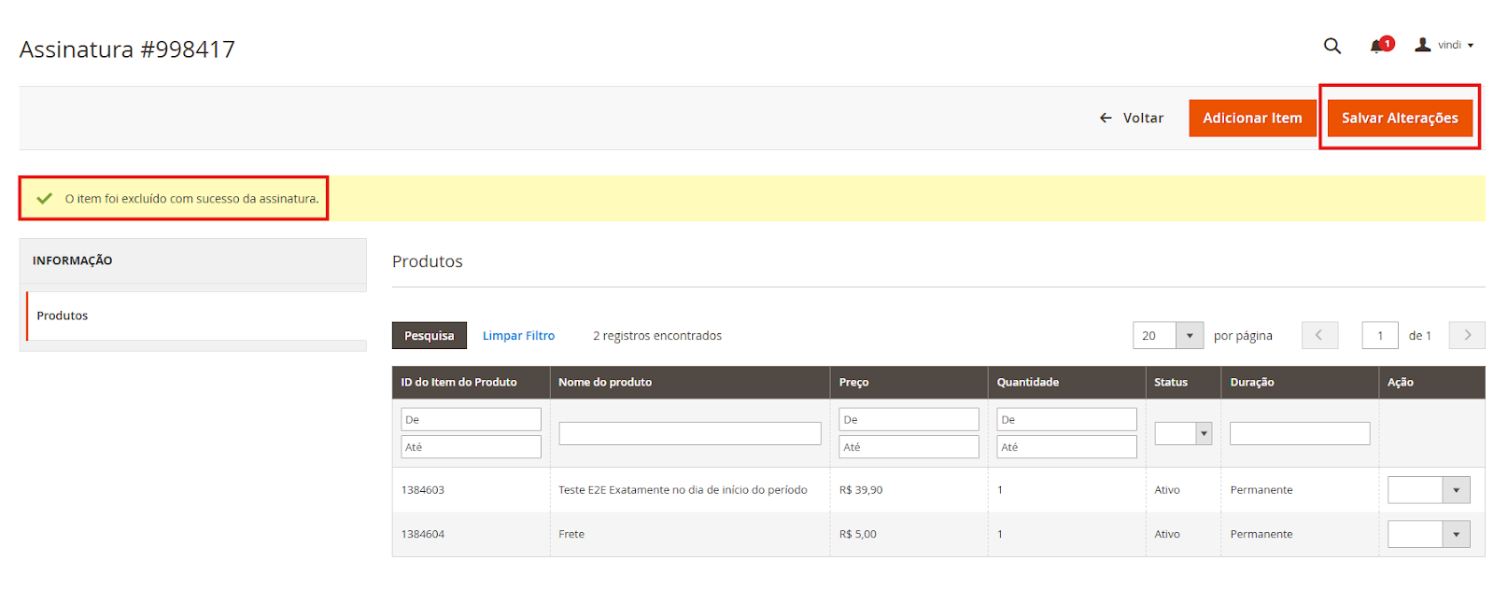Select the Produtos sidebar tab
This screenshot has width=1494, height=603.
63,316
